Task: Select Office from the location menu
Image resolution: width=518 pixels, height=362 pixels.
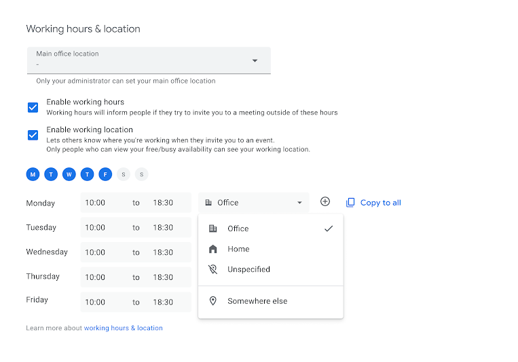Action: [x=271, y=228]
